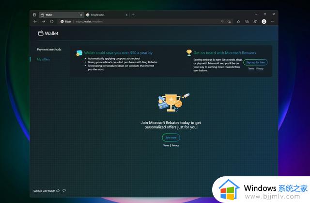Select My offers in the sidebar
Screen dimensions: 310x203
(43, 59)
